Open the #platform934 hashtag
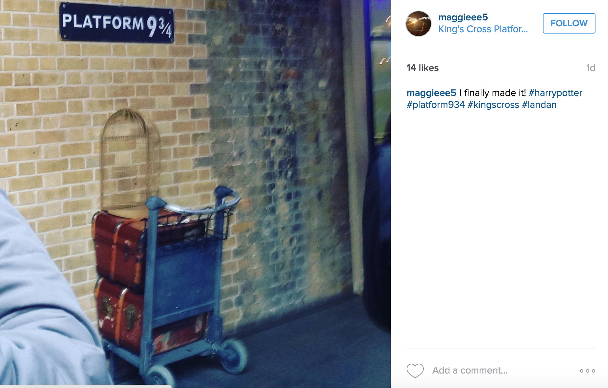This screenshot has height=388, width=608. pos(436,105)
